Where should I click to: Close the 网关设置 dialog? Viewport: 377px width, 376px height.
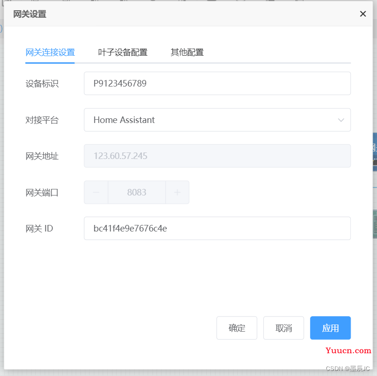(x=363, y=14)
